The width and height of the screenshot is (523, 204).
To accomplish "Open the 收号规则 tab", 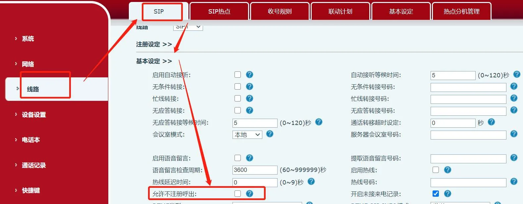I will (x=280, y=12).
